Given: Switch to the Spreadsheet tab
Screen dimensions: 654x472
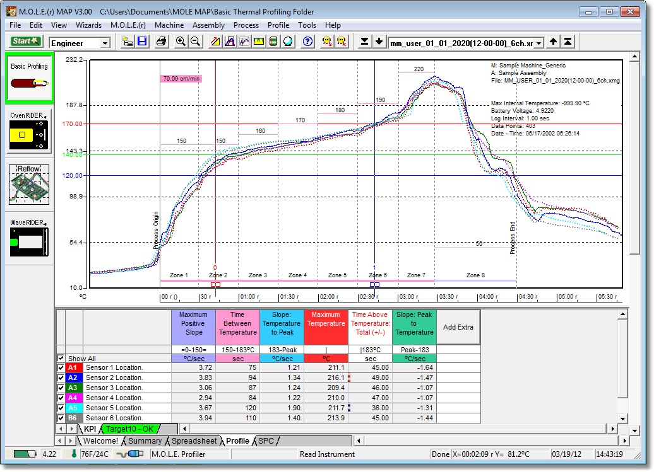Looking at the screenshot, I should click(194, 440).
